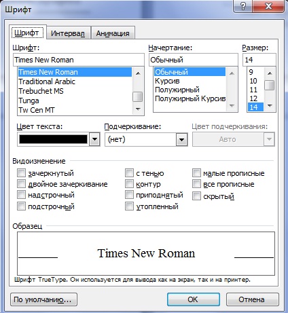Open Цвет подчеркивания dropdown arrow
Viewport: 288px width, 313px height.
pos(269,139)
